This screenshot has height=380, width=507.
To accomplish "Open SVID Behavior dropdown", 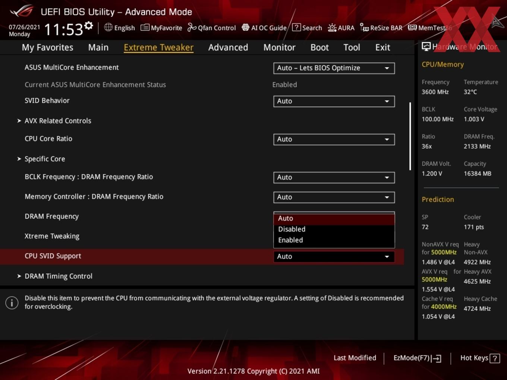I will (334, 101).
